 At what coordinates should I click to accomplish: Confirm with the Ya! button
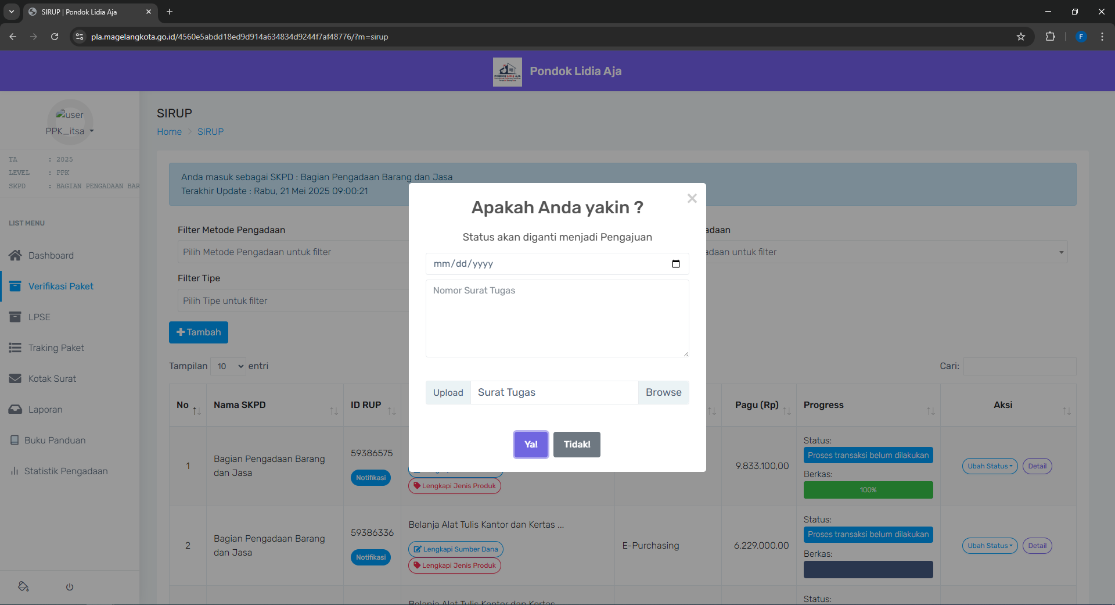531,445
